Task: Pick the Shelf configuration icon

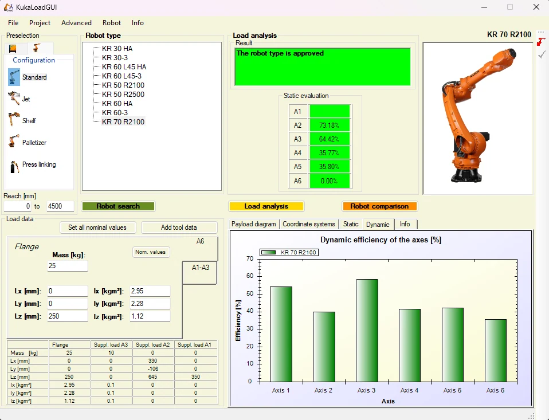Action: point(14,120)
